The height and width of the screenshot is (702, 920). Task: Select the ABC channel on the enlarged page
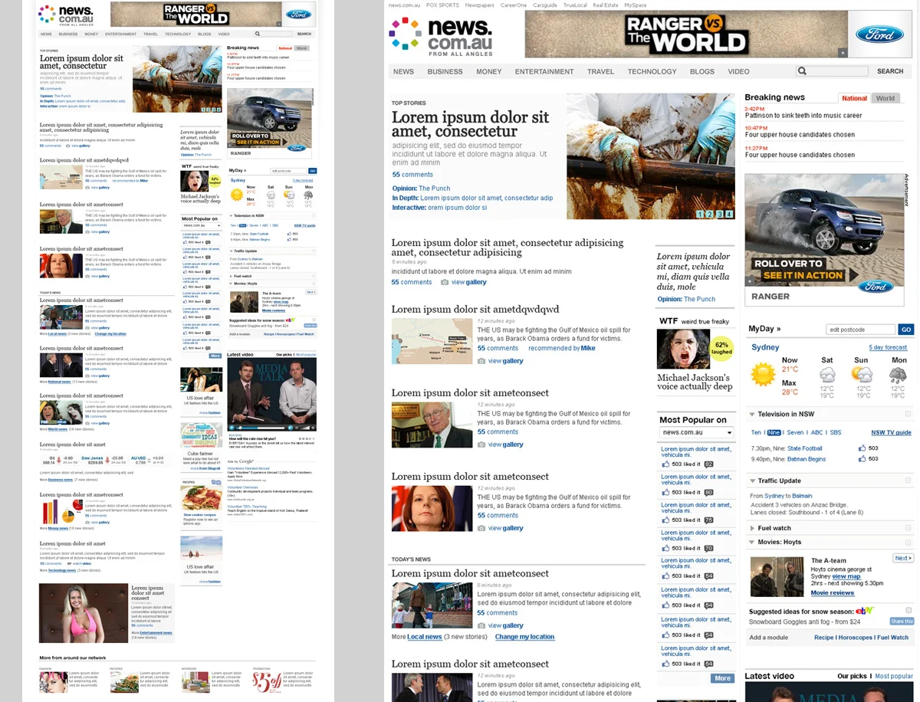[816, 433]
